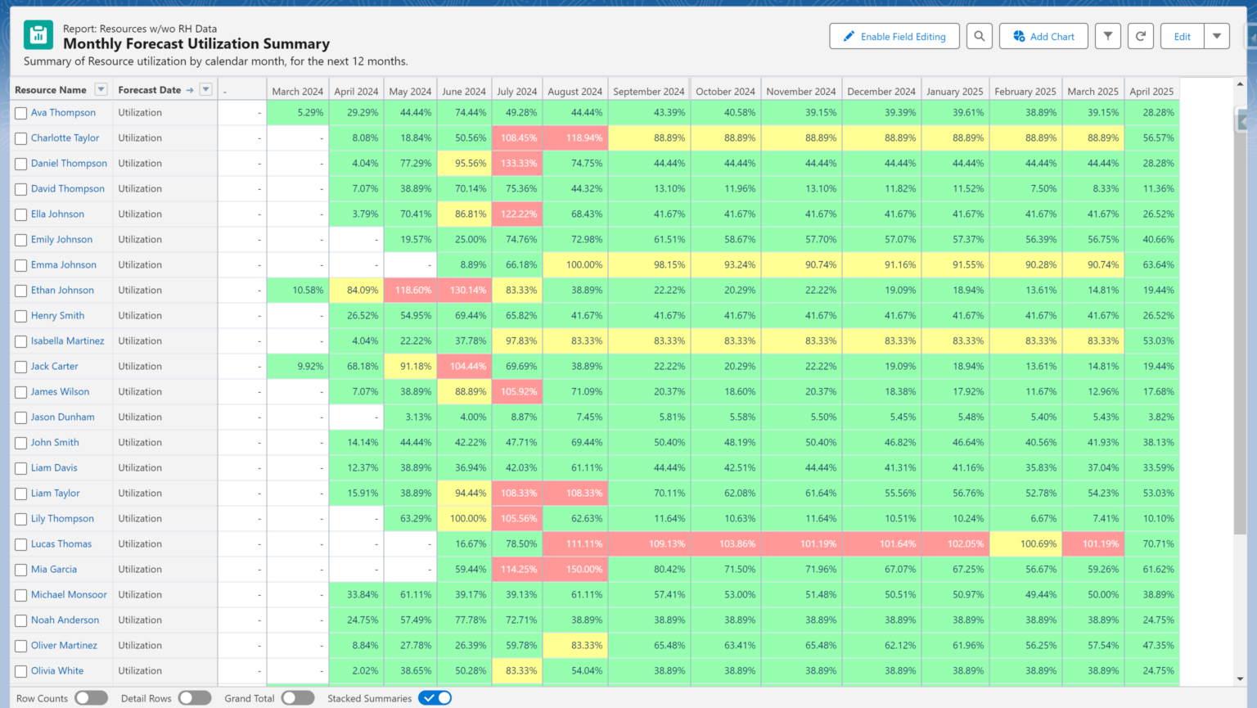Click the Resource Name header filter icon
This screenshot has width=1257, height=708.
[x=101, y=90]
